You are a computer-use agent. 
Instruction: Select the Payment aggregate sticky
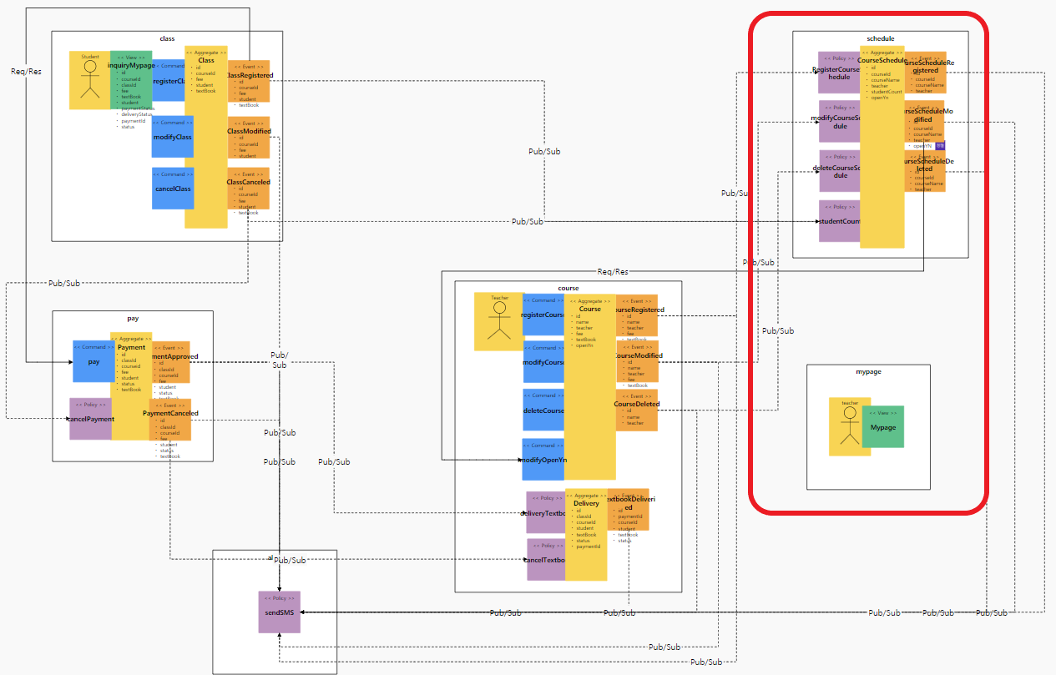131,386
